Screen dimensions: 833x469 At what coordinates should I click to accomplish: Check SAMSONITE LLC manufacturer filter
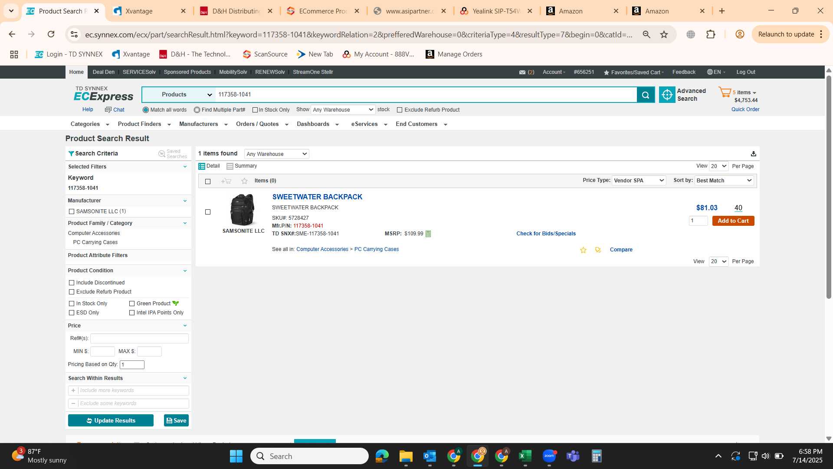point(72,211)
